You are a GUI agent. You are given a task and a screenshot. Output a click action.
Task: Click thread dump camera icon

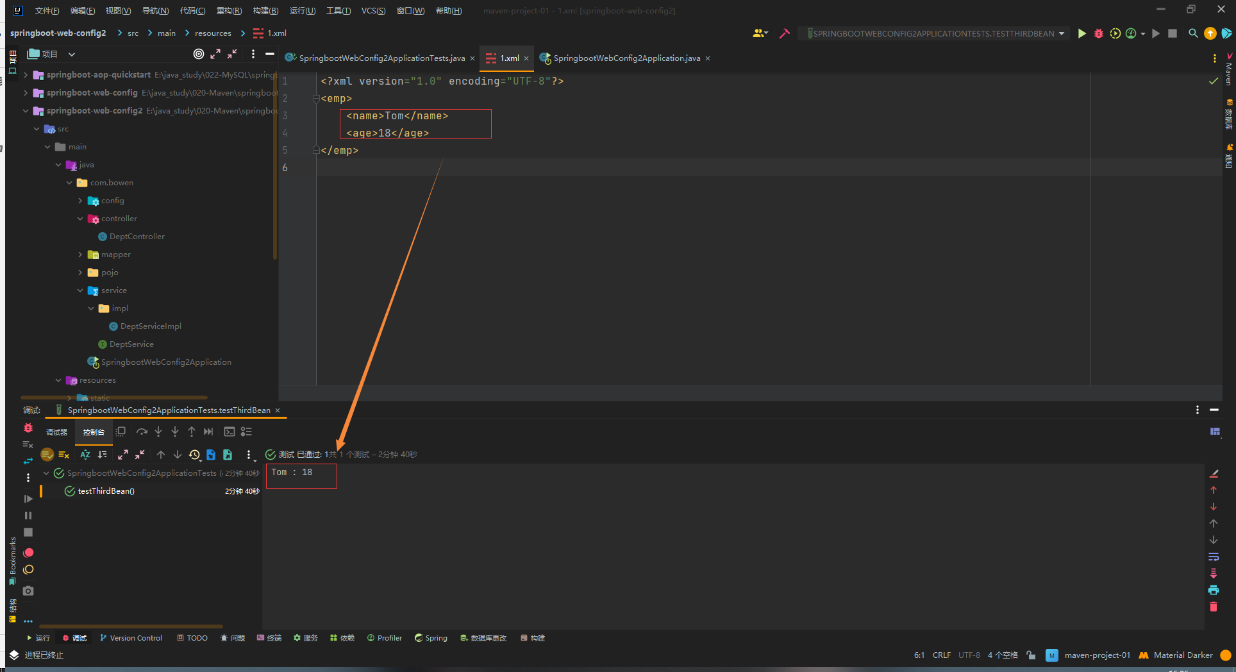click(28, 591)
